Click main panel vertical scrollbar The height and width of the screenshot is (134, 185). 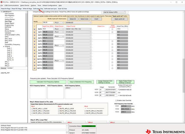point(184,75)
